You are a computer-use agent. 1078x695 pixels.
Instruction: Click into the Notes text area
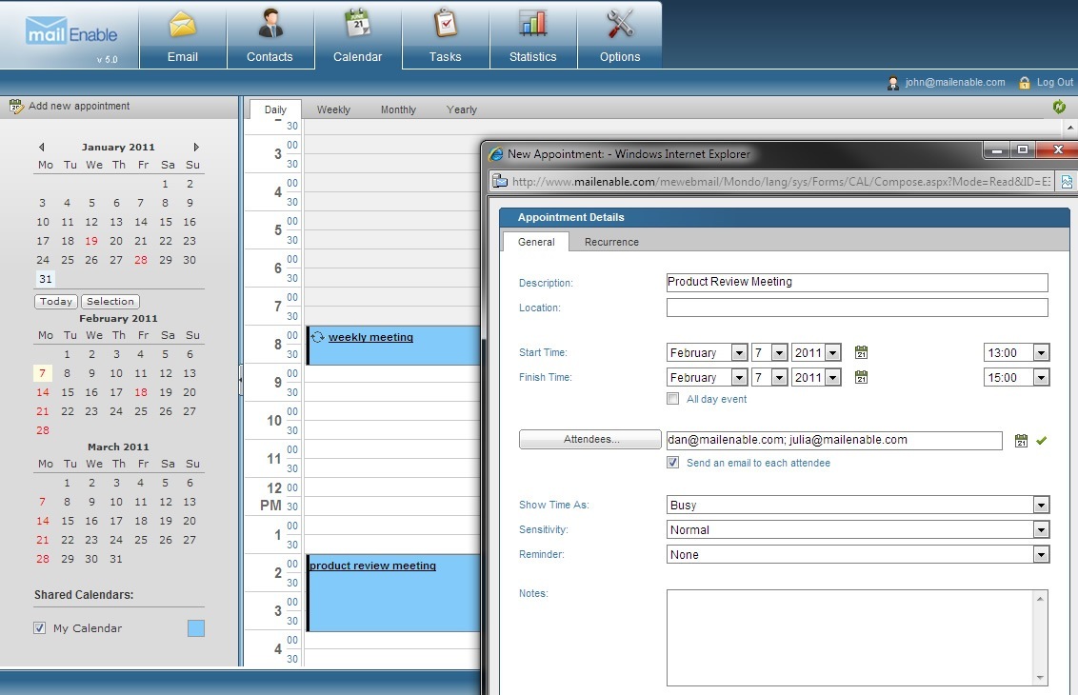[849, 638]
